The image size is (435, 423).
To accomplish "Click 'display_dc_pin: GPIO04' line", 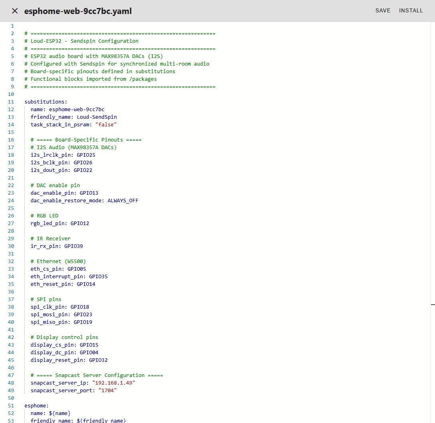I will pos(64,353).
